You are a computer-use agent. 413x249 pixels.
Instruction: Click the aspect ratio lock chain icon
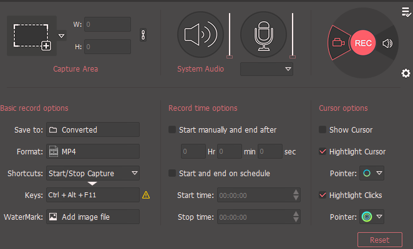[x=142, y=35]
